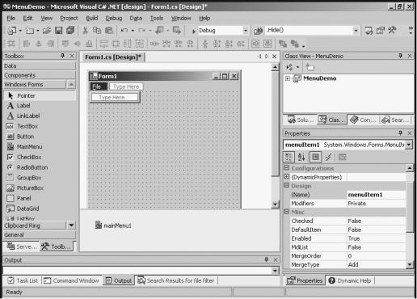The height and width of the screenshot is (299, 417).
Task: Toggle the Class View auto-hide pin
Action: (x=400, y=56)
